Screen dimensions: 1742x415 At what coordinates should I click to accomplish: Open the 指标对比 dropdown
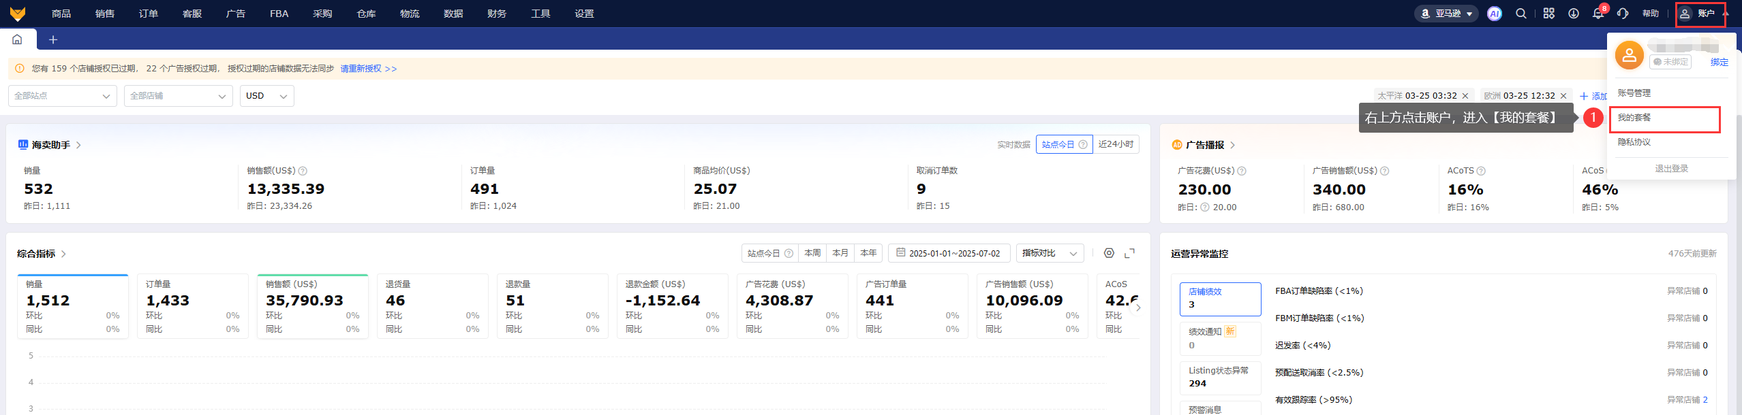(1049, 253)
